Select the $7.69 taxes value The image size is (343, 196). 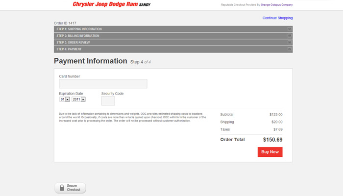click(x=278, y=129)
